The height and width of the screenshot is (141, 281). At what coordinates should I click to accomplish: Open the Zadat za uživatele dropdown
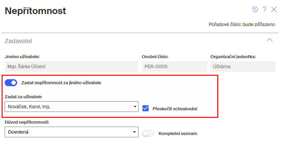71,107
